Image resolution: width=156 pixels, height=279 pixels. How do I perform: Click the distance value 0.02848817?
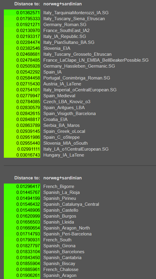point(28,119)
